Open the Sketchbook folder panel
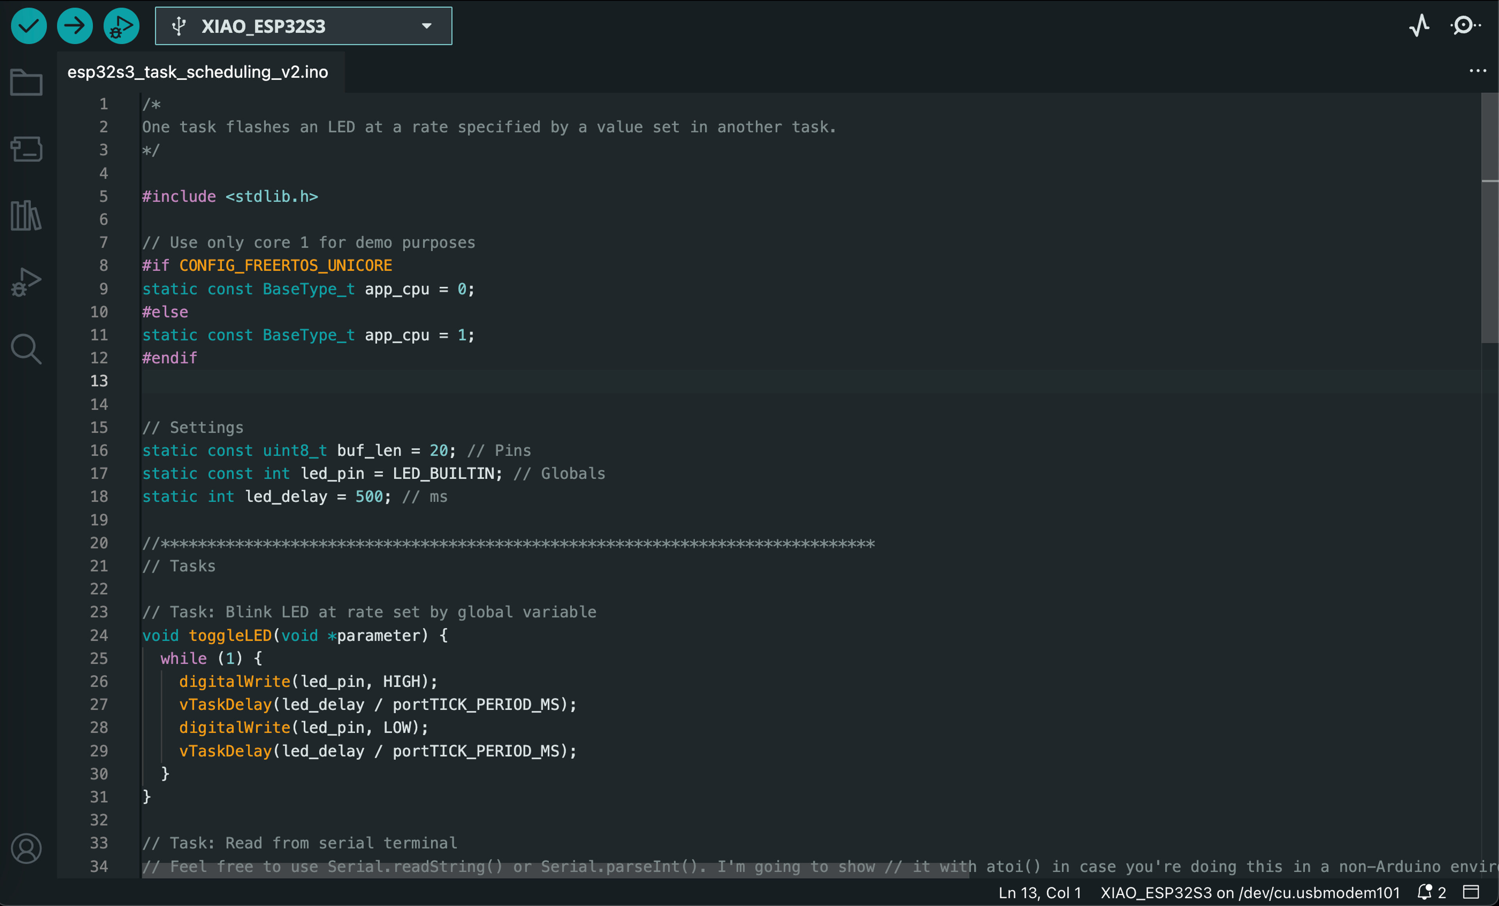Viewport: 1499px width, 906px height. coord(26,82)
